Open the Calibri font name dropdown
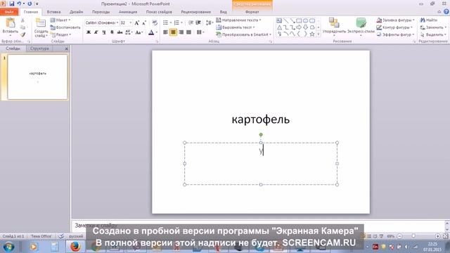 point(117,22)
